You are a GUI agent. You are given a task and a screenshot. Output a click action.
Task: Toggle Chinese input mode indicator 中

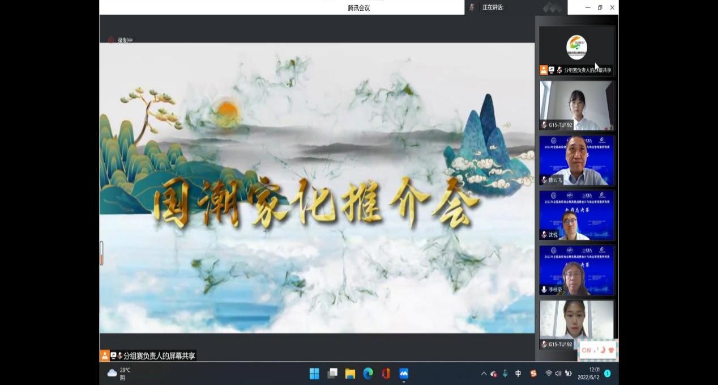518,374
